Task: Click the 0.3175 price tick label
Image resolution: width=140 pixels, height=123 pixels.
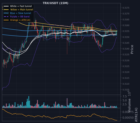Action: [x=126, y=8]
